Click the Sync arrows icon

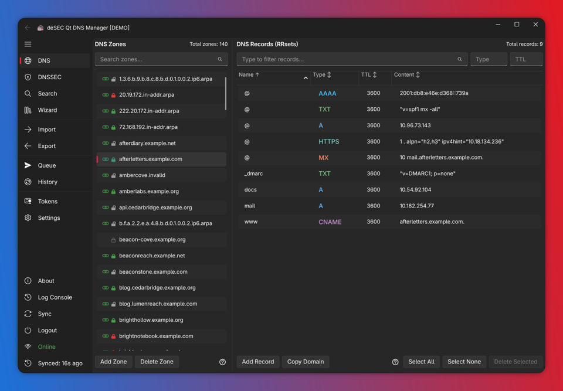pyautogui.click(x=28, y=314)
